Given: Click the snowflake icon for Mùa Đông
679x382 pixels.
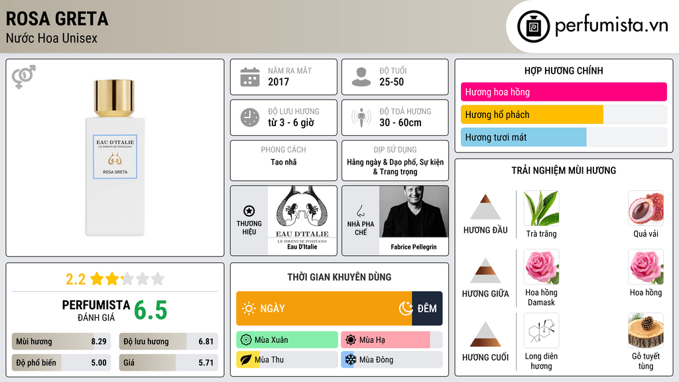Looking at the screenshot, I should tap(351, 359).
